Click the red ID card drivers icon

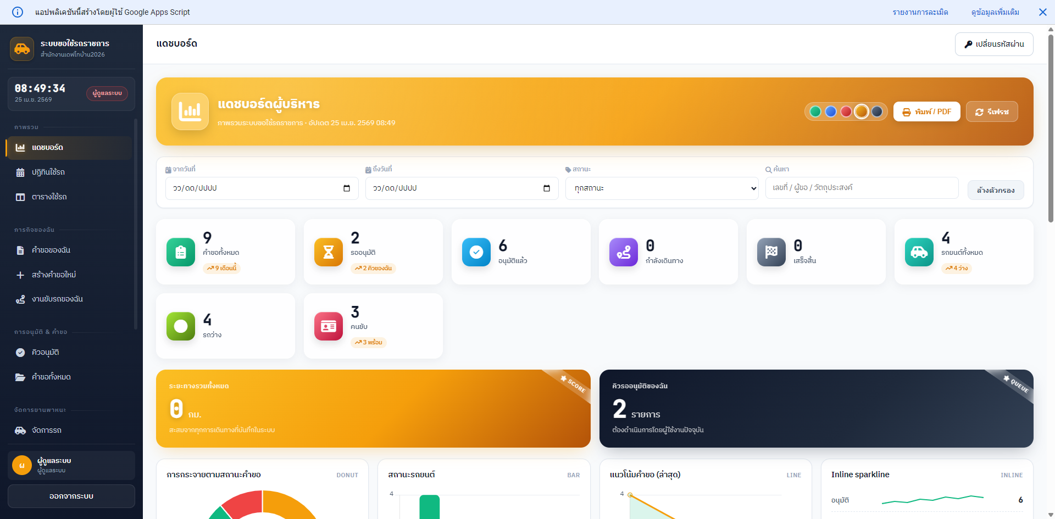click(329, 326)
